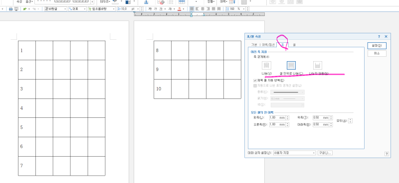Click the title-bar help question mark
The height and width of the screenshot is (183, 399).
[379, 36]
